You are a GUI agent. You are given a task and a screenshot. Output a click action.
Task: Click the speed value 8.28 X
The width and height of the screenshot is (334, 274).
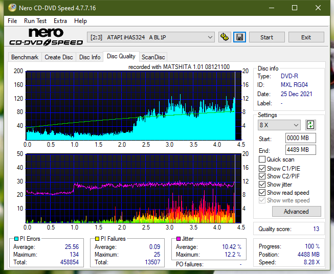pos(311,262)
